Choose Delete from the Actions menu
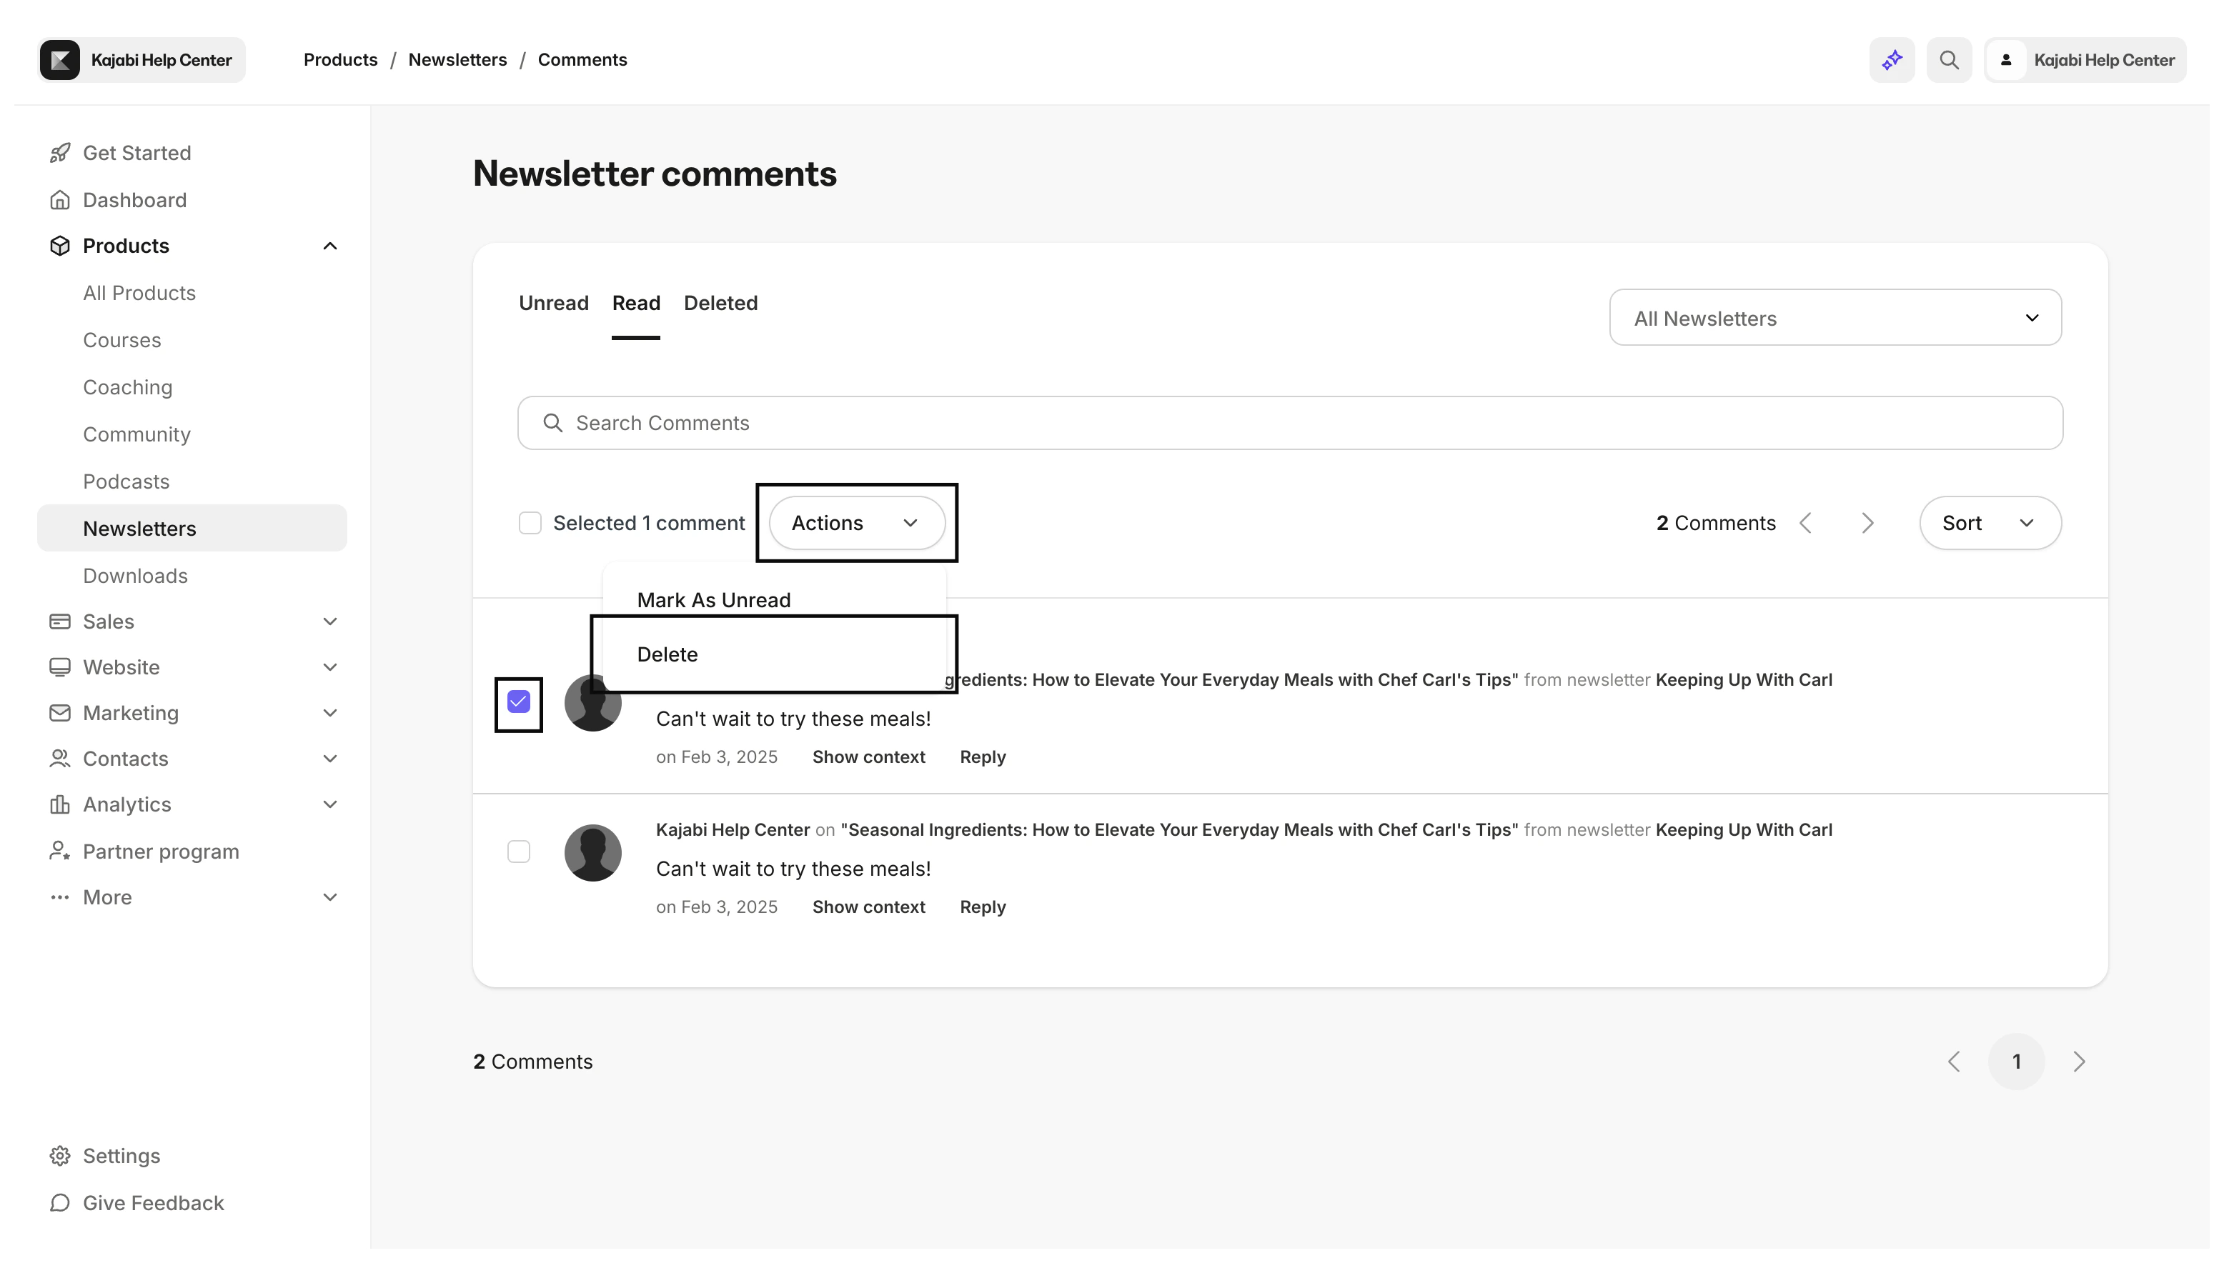 [x=667, y=654]
